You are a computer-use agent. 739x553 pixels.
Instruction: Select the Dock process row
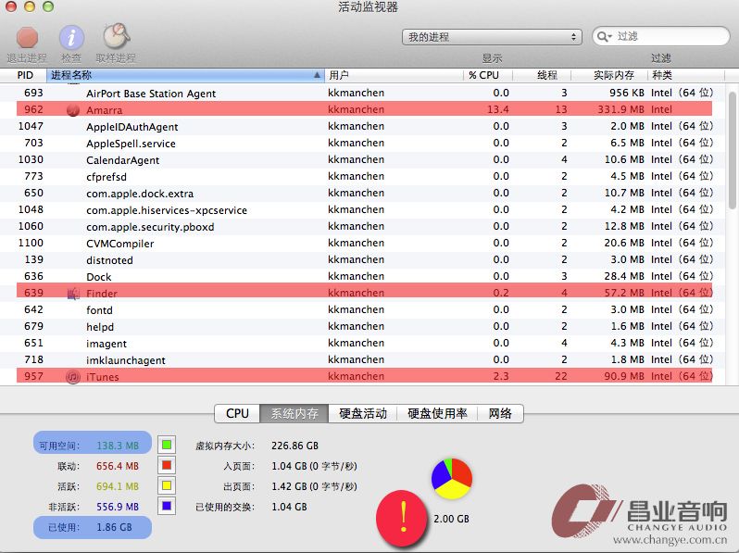364,276
